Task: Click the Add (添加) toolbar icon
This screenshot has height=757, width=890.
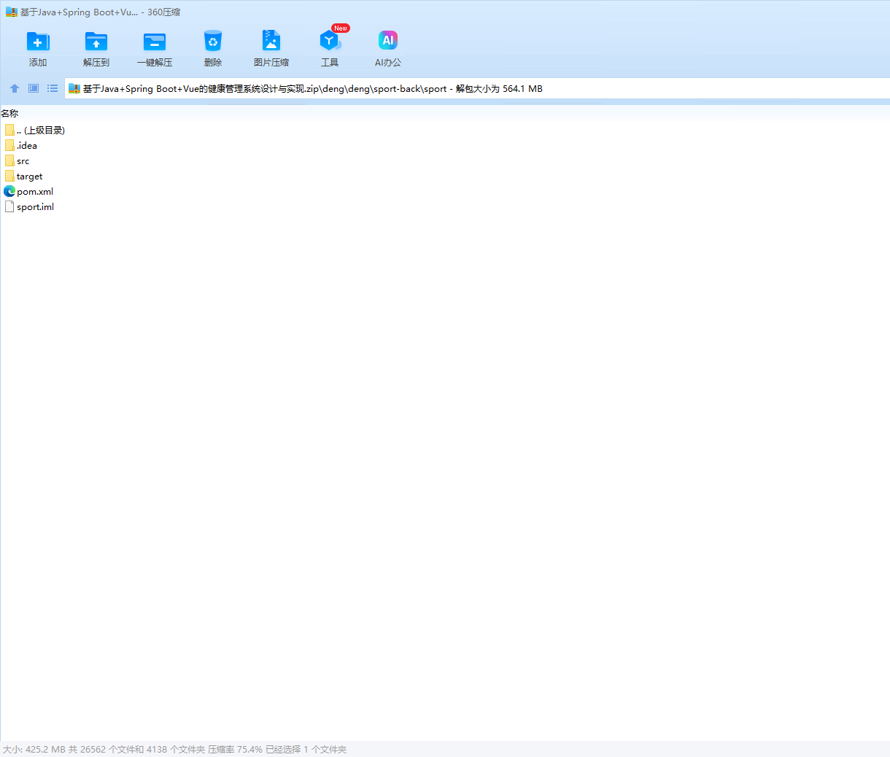Action: pyautogui.click(x=38, y=42)
